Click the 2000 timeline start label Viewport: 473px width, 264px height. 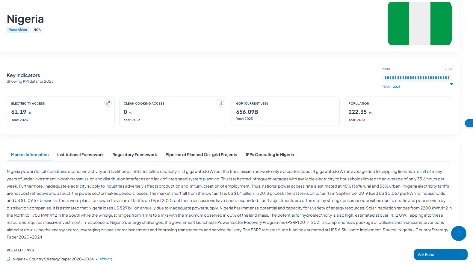coord(386,69)
